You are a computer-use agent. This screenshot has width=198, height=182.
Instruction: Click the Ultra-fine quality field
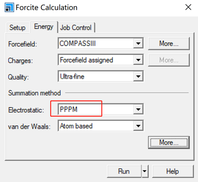click(x=96, y=77)
